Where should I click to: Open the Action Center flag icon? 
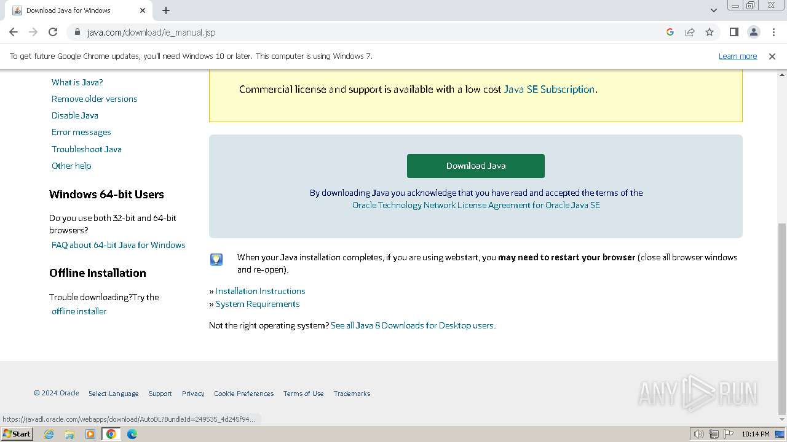[729, 434]
